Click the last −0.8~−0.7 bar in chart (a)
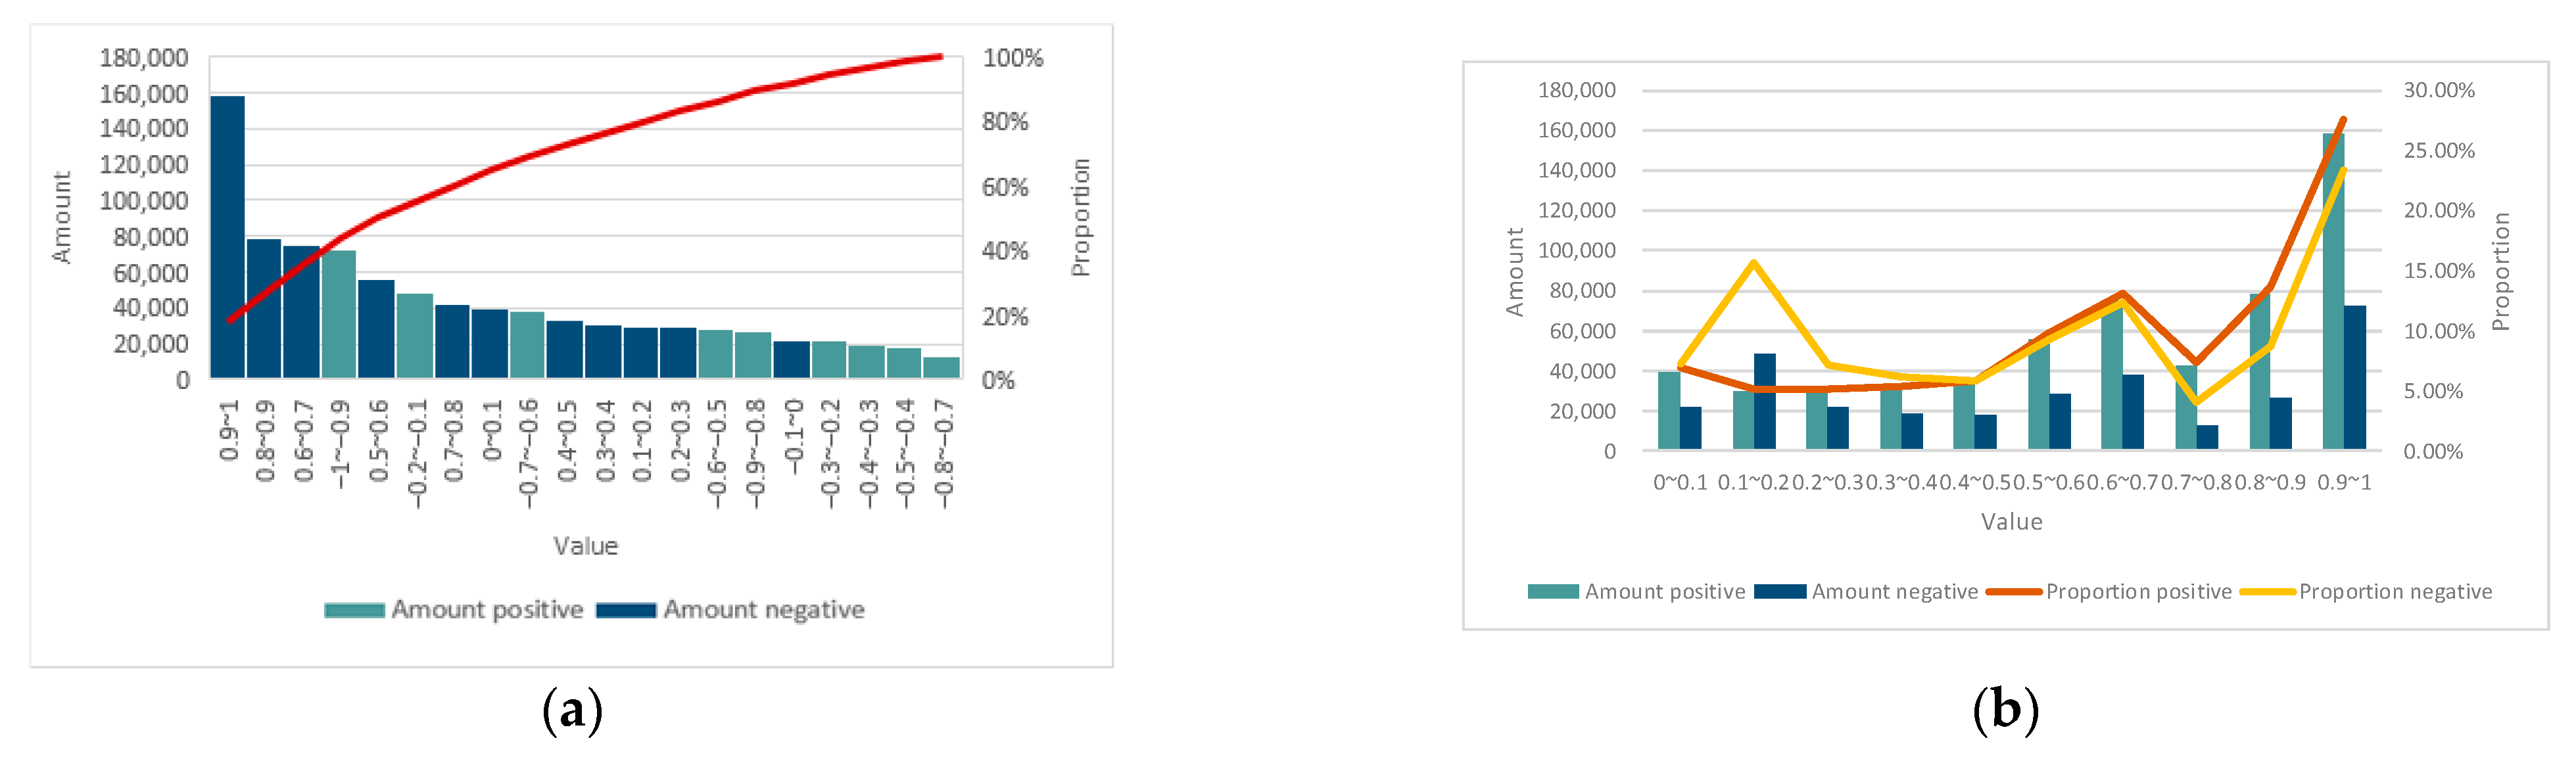Image resolution: width=2576 pixels, height=761 pixels. [x=942, y=367]
